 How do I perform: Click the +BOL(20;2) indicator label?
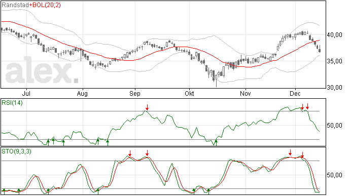[x=45, y=5]
